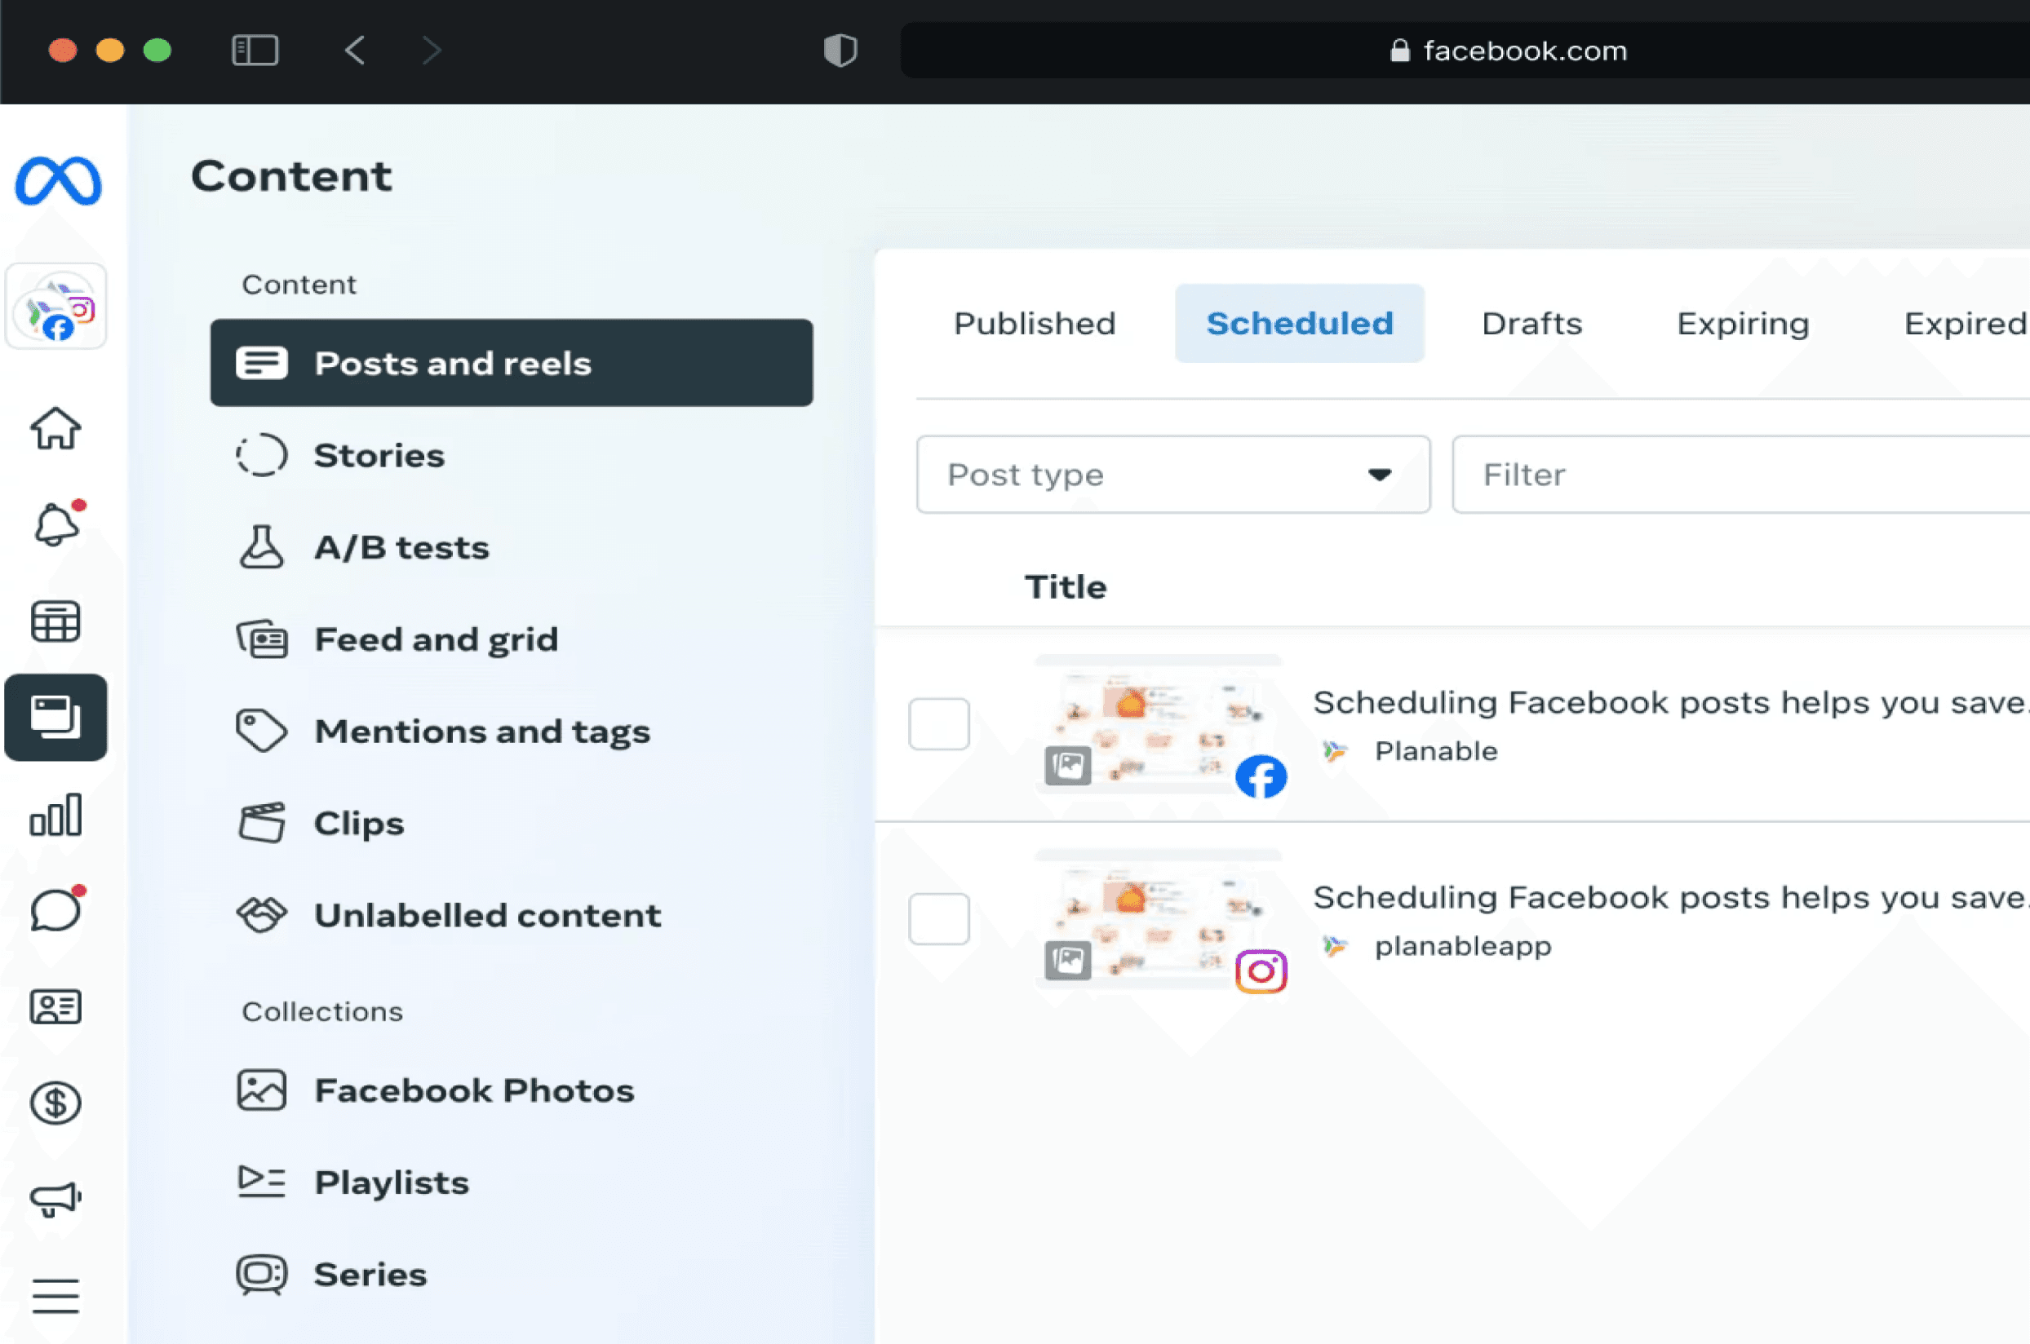
Task: Open Ads megaphone icon
Action: click(55, 1198)
